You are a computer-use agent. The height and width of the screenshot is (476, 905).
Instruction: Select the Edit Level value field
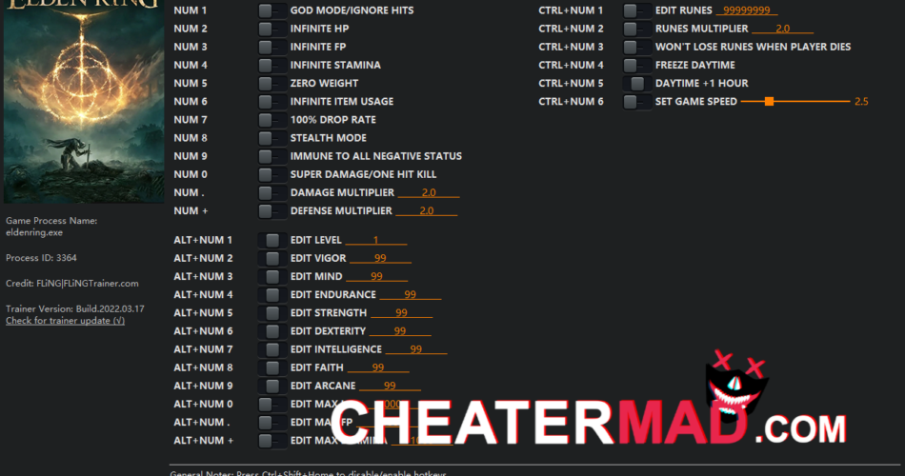pyautogui.click(x=376, y=240)
